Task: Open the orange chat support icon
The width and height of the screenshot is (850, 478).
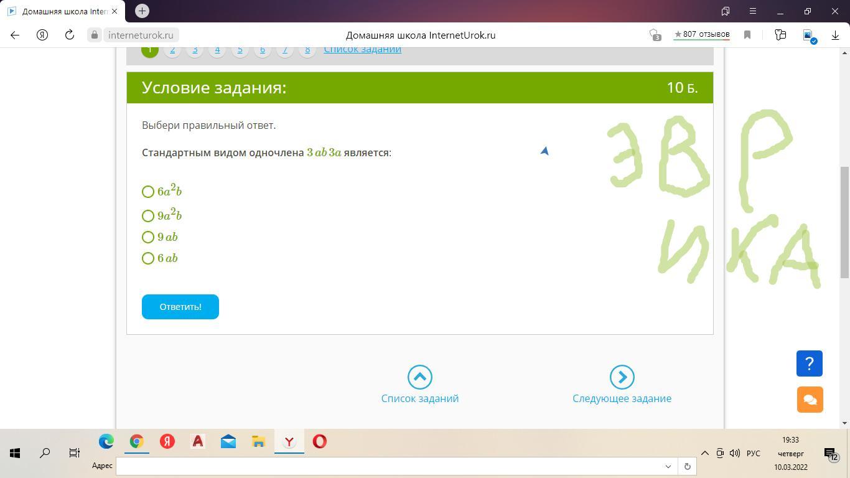Action: 810,400
